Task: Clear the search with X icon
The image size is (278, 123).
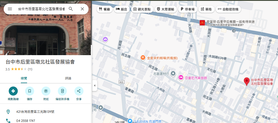Action: pos(82,9)
